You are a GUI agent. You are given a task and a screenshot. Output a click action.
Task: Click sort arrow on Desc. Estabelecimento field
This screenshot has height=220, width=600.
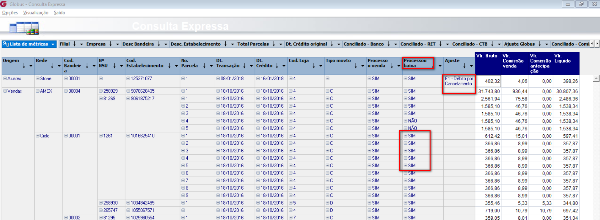tap(225, 44)
